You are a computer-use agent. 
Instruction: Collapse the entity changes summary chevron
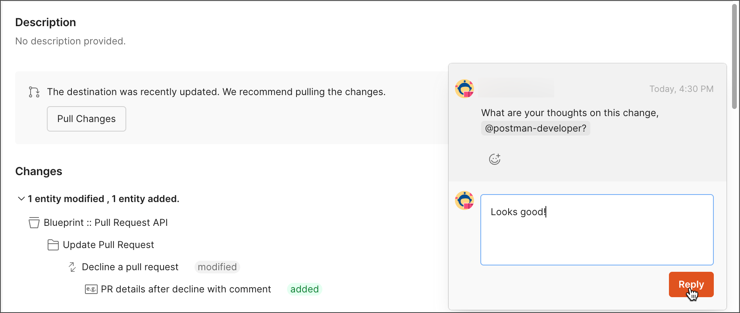[21, 198]
